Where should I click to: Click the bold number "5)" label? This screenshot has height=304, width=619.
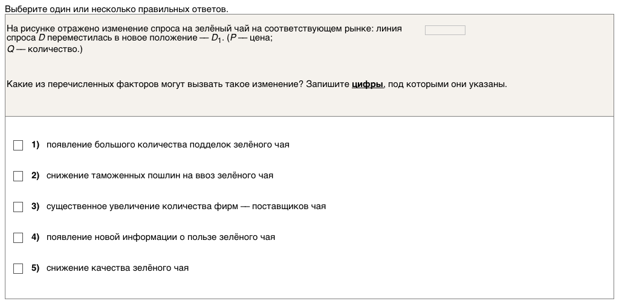click(35, 268)
